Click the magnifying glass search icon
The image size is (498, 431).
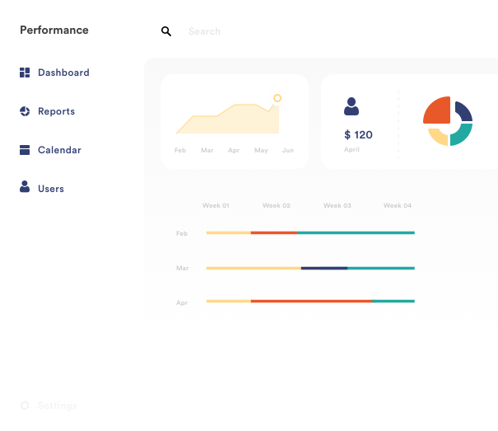coord(166,31)
